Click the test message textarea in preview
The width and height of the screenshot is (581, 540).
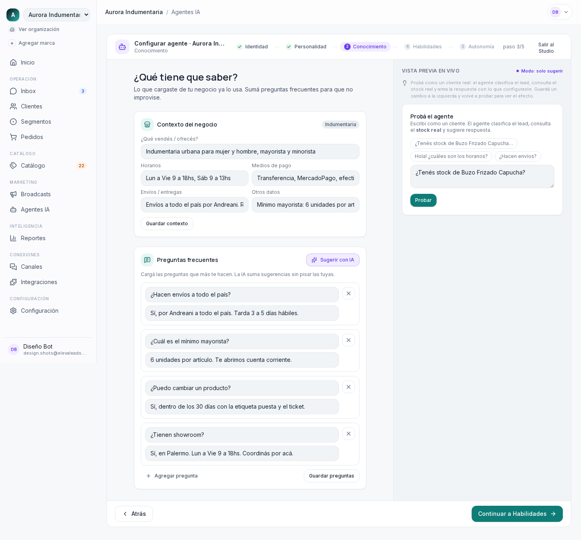pos(482,177)
